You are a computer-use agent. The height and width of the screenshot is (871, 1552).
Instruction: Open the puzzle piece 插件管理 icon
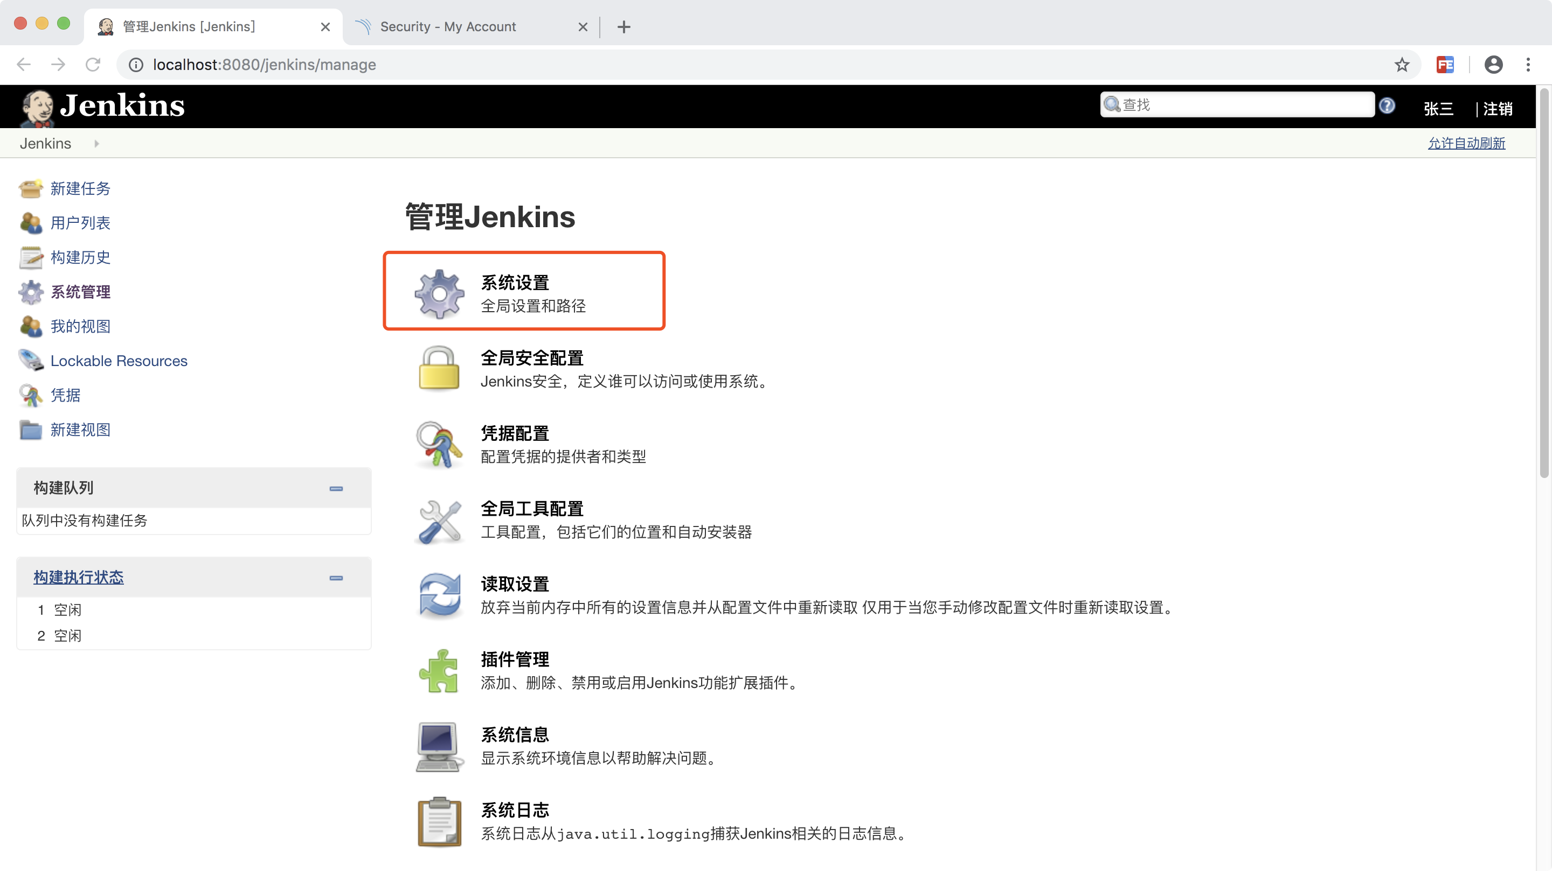click(x=439, y=671)
